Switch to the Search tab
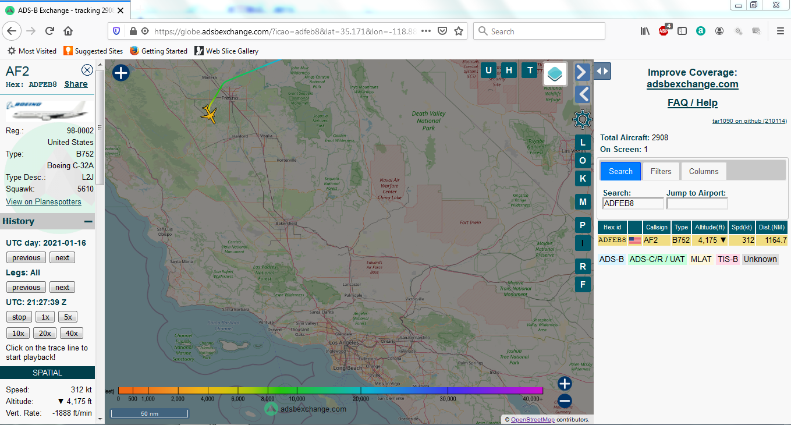 pyautogui.click(x=620, y=171)
